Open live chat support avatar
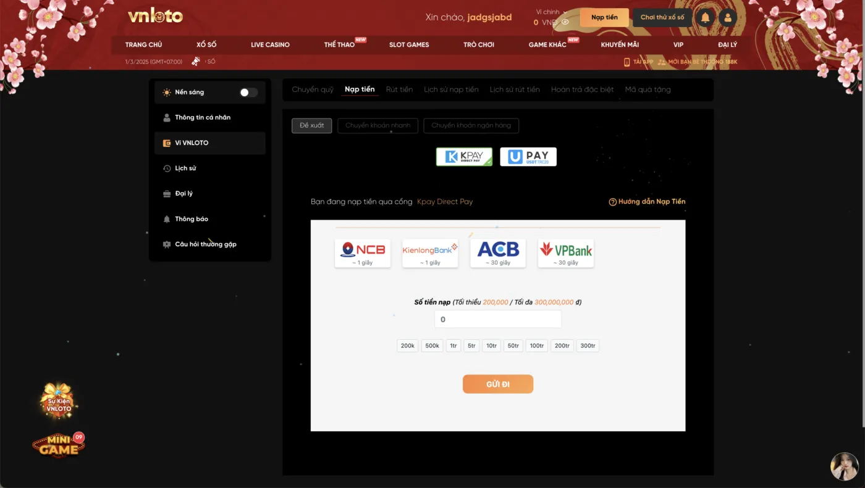Viewport: 865px width, 488px height. pos(844,466)
